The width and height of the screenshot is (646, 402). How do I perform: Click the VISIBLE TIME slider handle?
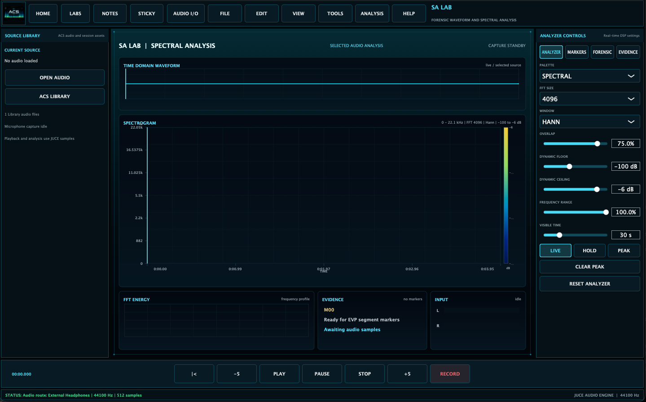pos(559,235)
